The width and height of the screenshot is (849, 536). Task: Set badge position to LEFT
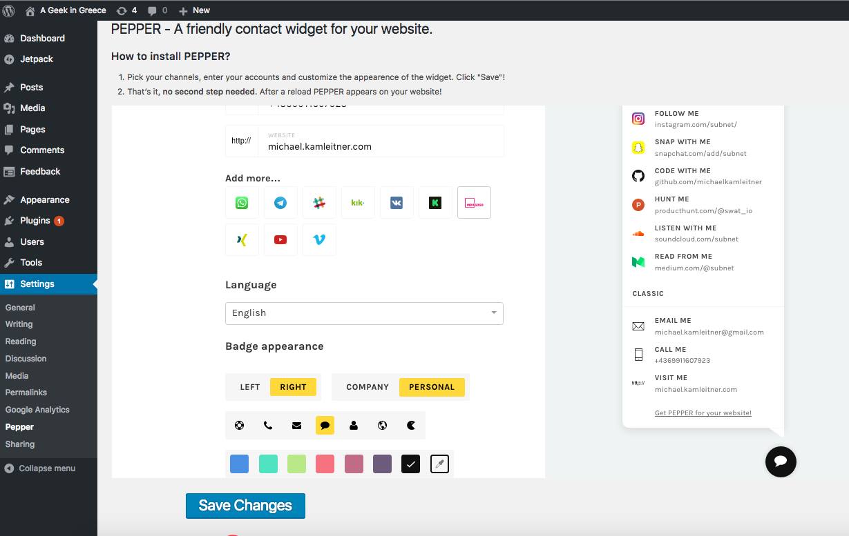(250, 387)
